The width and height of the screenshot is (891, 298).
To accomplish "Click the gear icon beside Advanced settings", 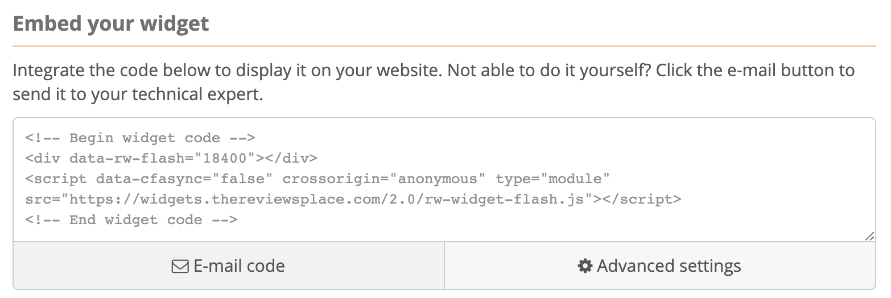I will (585, 266).
